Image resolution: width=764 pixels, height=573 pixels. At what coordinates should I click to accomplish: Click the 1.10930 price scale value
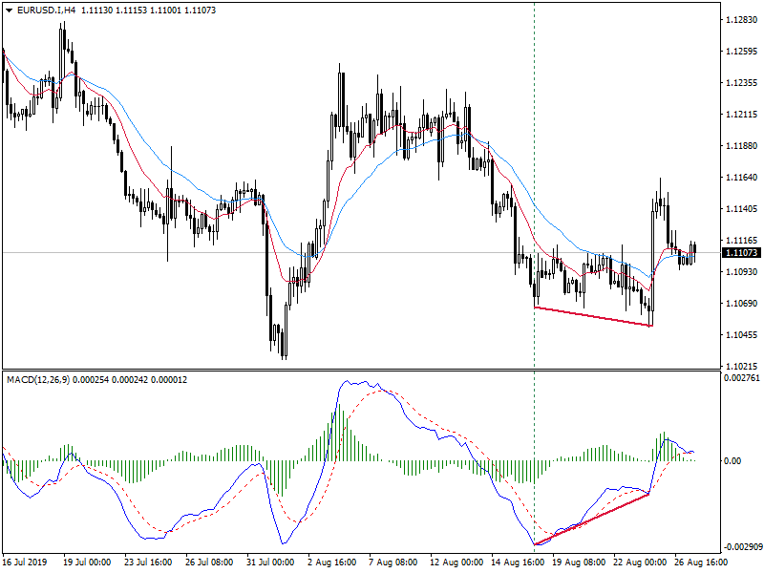point(742,271)
